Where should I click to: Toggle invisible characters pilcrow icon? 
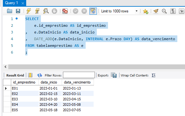[x=173, y=11]
